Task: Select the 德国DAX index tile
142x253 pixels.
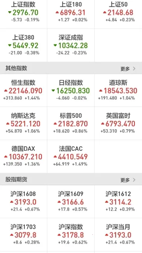Action: click(x=24, y=157)
